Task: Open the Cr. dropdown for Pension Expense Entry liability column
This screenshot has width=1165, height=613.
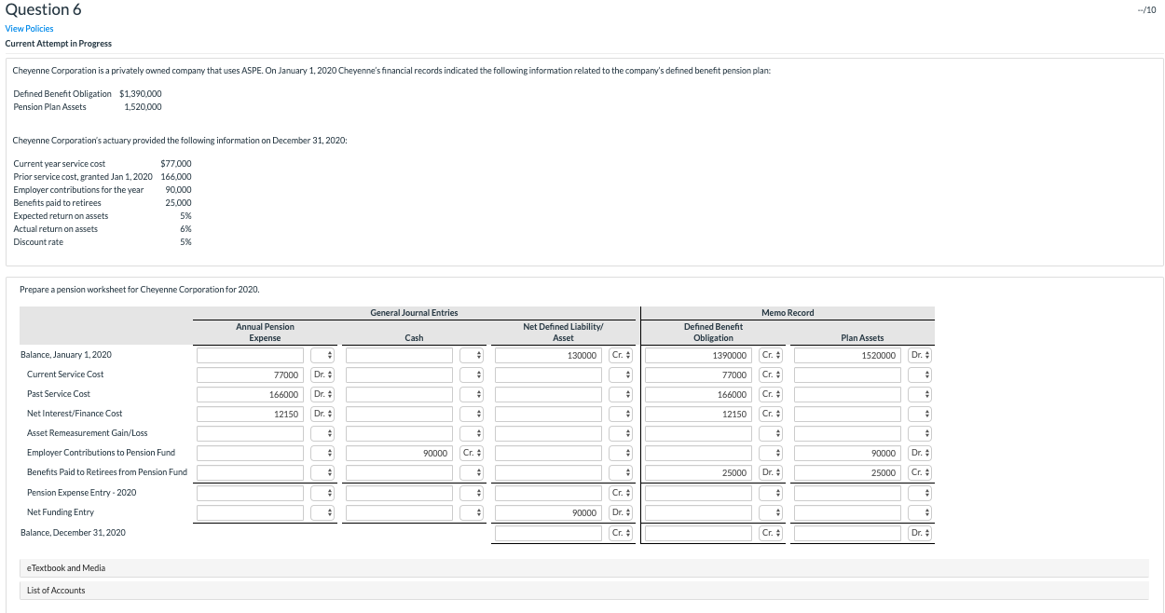Action: tap(621, 492)
